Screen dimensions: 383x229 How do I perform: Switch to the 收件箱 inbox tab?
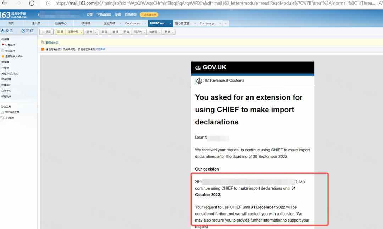coord(86,23)
